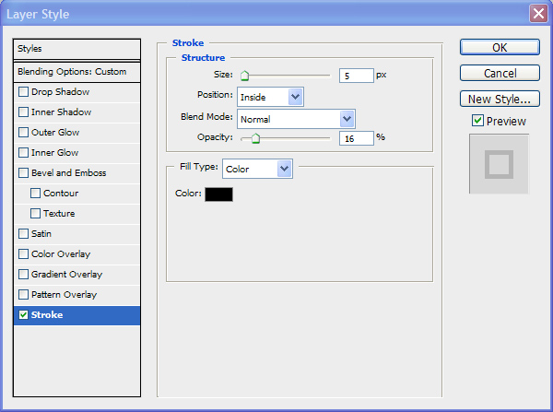This screenshot has height=412, width=553.
Task: Open Gradient Overlay settings by its label
Action: tap(66, 275)
